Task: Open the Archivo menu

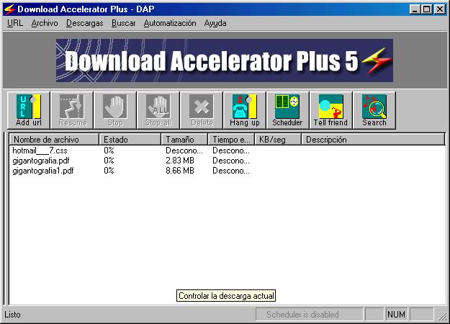Action: [x=45, y=23]
